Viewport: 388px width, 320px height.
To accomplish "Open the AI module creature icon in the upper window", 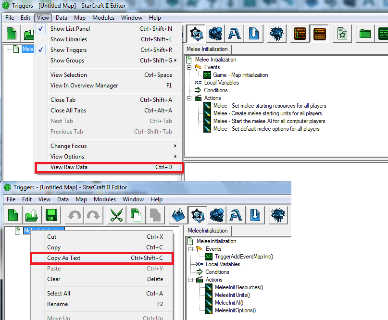I will pos(276,33).
